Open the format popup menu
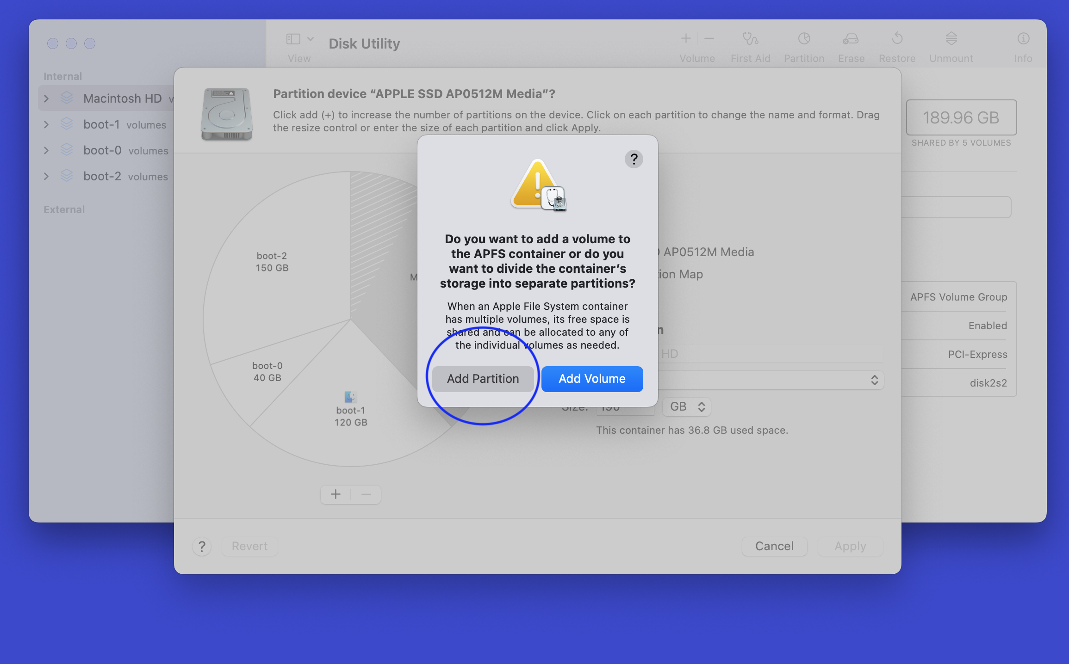This screenshot has height=664, width=1069. coord(771,380)
